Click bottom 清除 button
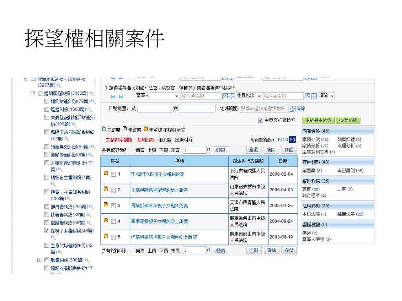This screenshot has height=301, width=402. click(271, 250)
